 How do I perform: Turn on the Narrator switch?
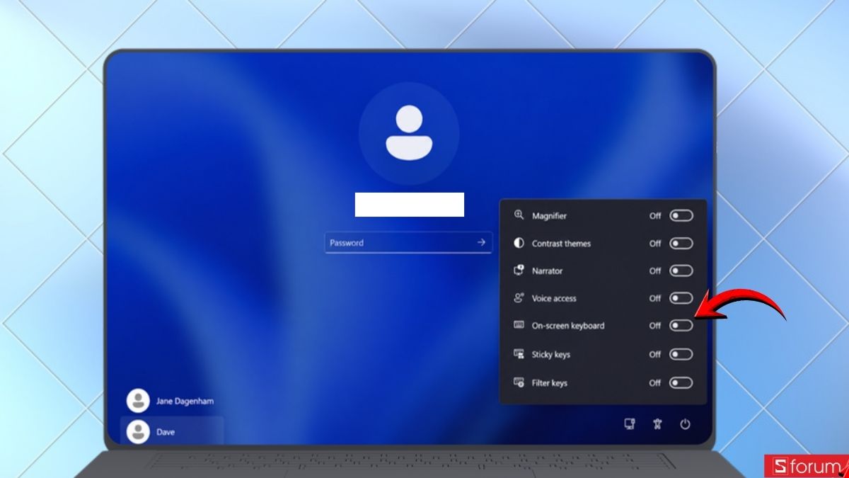point(681,271)
